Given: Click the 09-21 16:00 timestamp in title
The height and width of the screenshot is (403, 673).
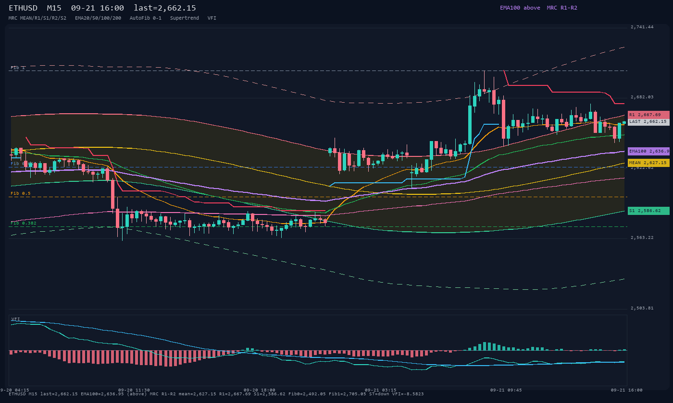Looking at the screenshot, I should [x=98, y=8].
